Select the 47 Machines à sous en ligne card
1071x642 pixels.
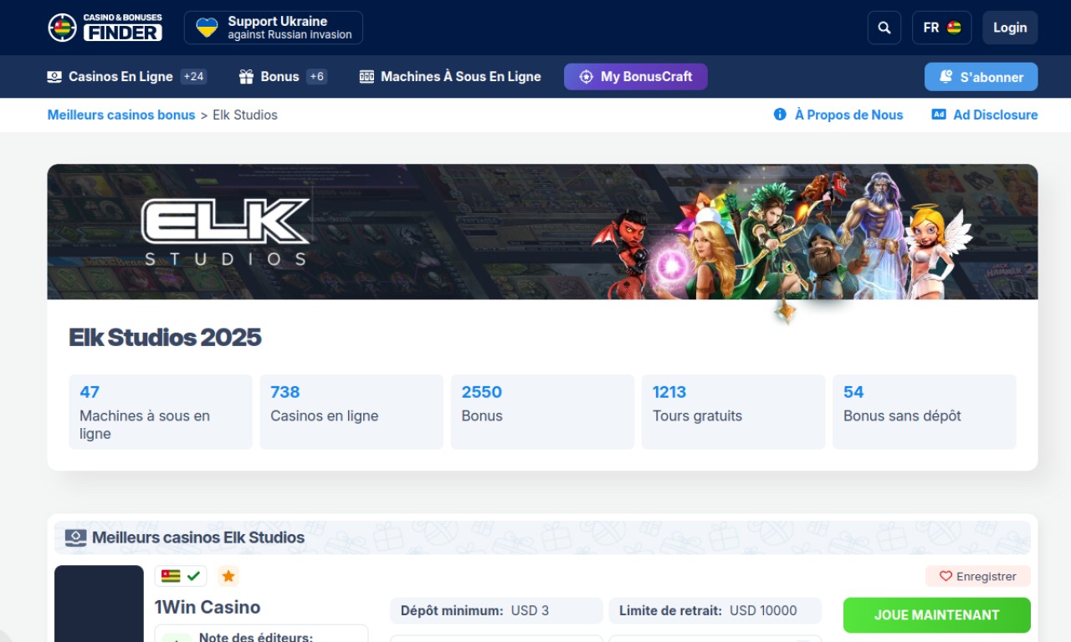pyautogui.click(x=161, y=412)
